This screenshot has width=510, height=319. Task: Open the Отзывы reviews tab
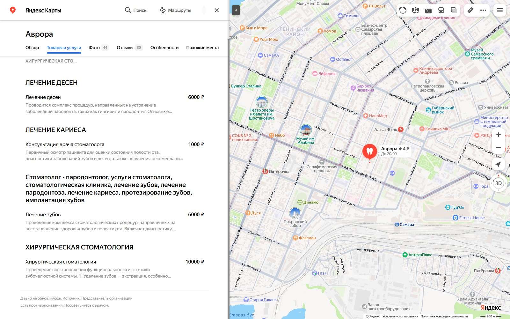(x=129, y=48)
